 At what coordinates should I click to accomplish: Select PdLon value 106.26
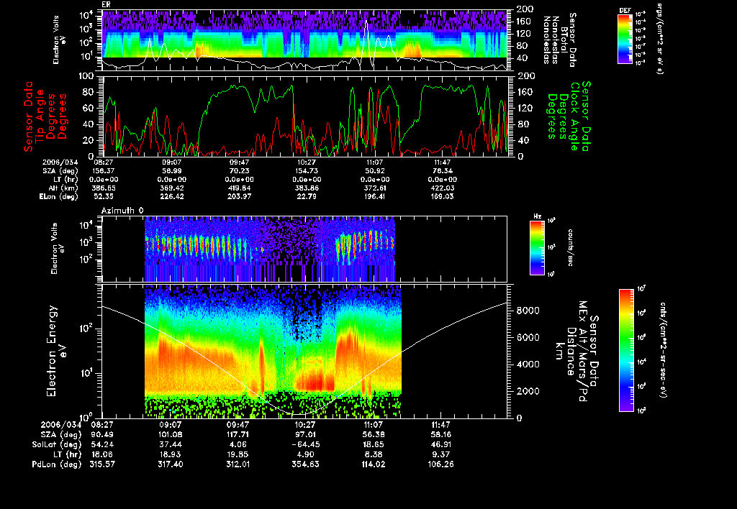coord(440,464)
